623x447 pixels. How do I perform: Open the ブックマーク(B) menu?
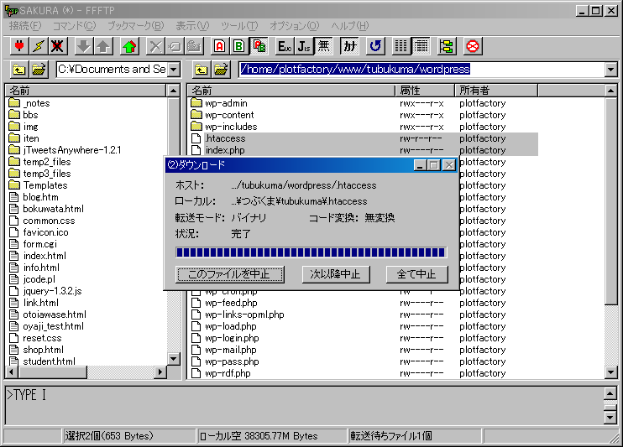coord(135,26)
